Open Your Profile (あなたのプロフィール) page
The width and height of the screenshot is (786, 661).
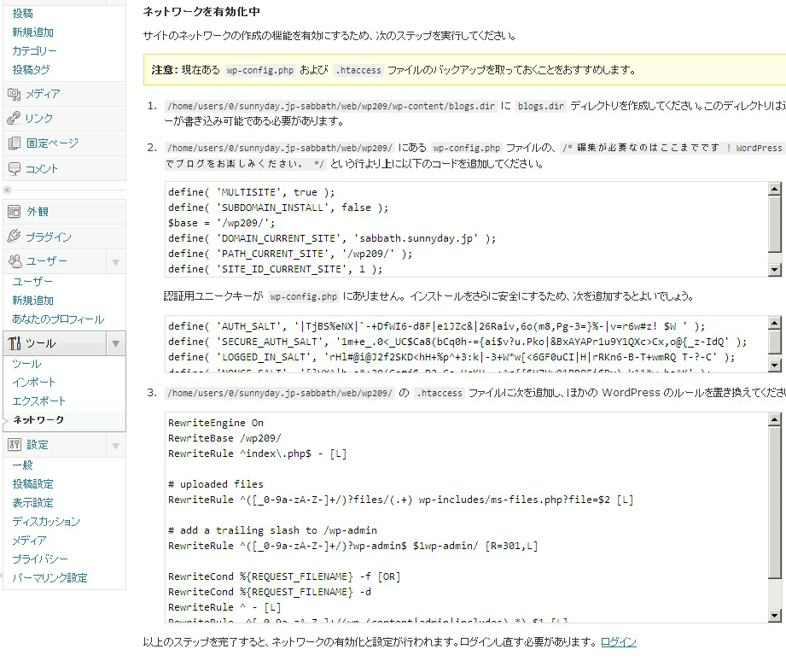[x=58, y=319]
